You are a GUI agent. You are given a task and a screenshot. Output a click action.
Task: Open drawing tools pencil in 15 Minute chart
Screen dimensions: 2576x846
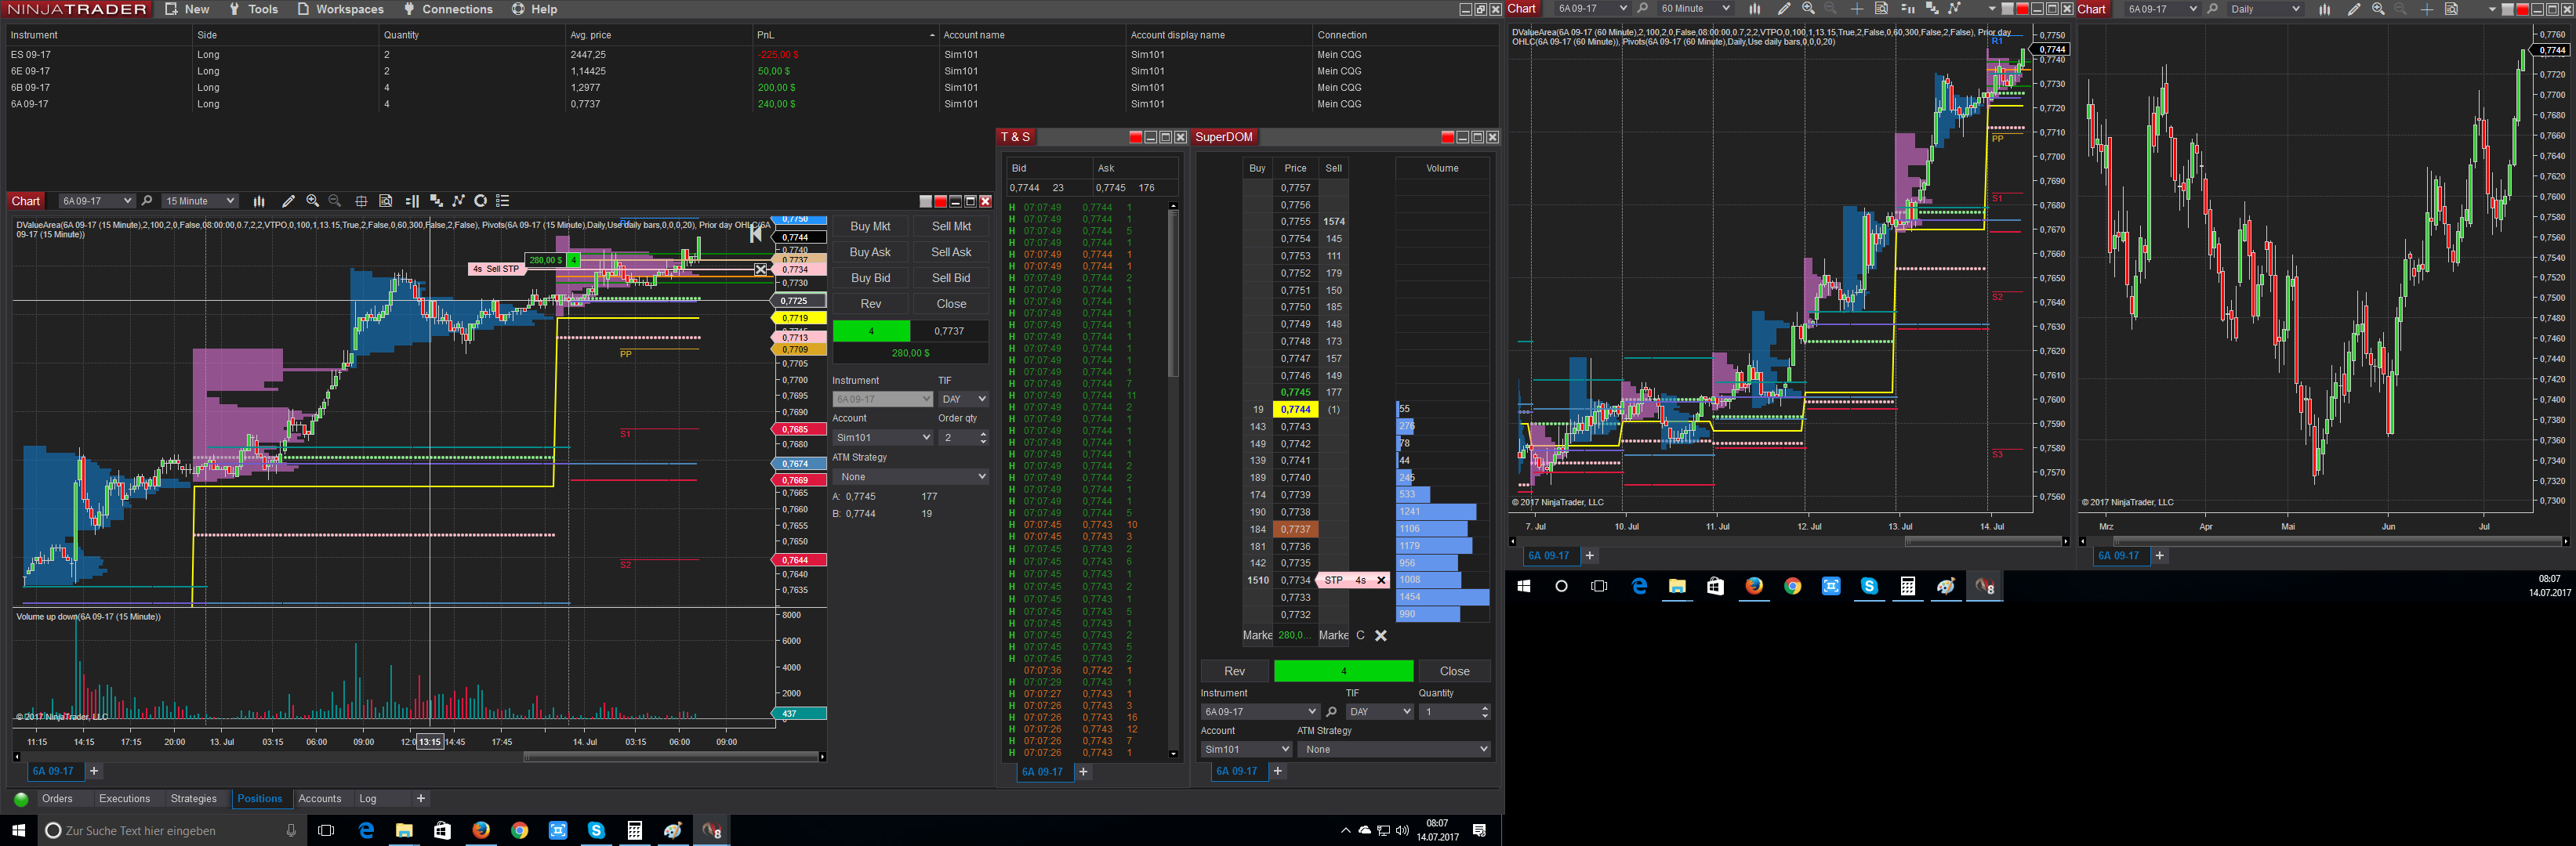pos(288,201)
